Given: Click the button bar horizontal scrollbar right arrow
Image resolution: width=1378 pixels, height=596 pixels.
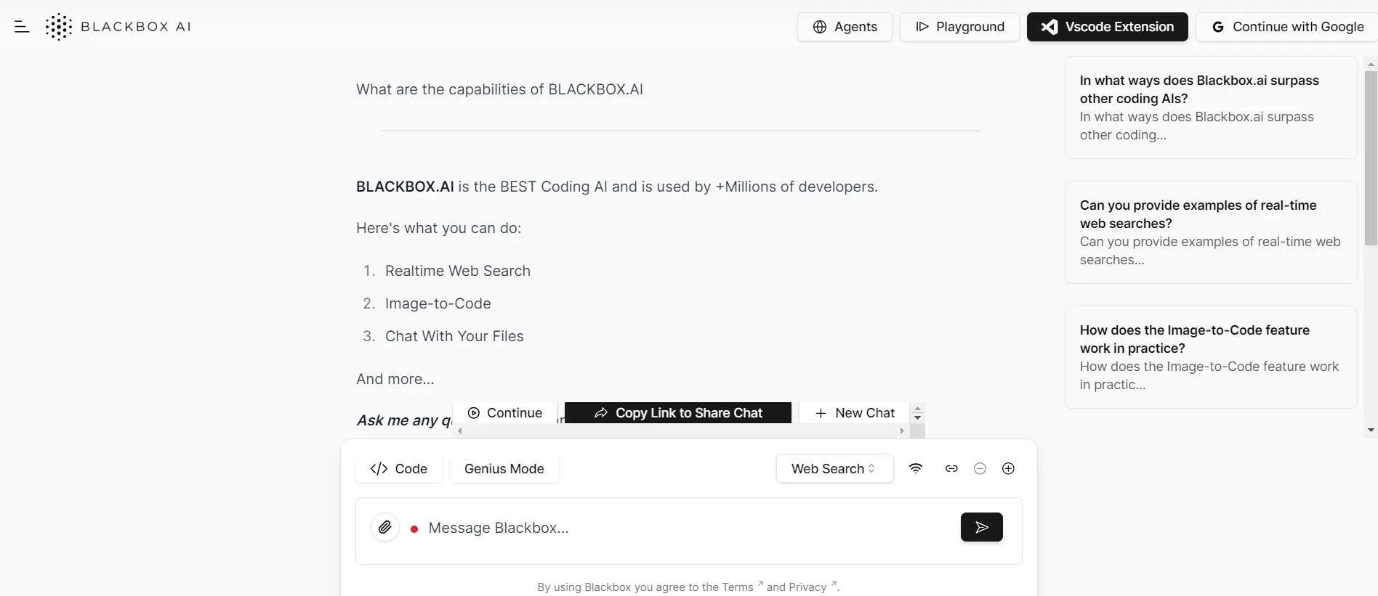Looking at the screenshot, I should click(x=902, y=431).
